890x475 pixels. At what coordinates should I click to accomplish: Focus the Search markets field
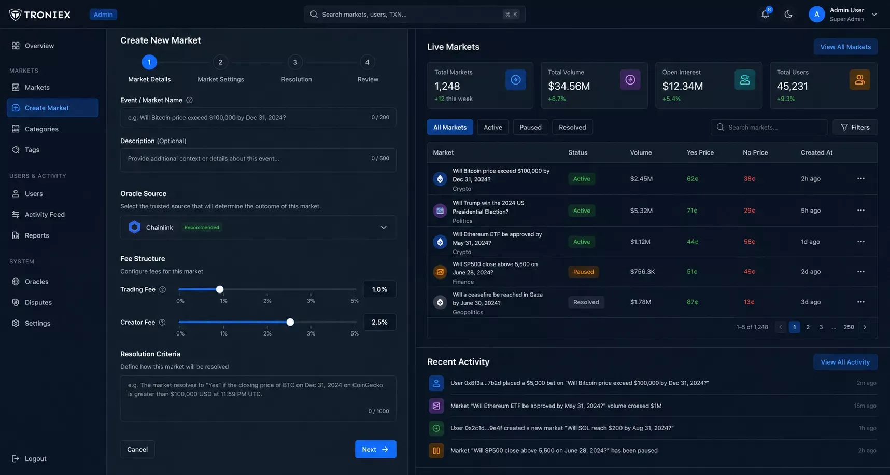(769, 127)
